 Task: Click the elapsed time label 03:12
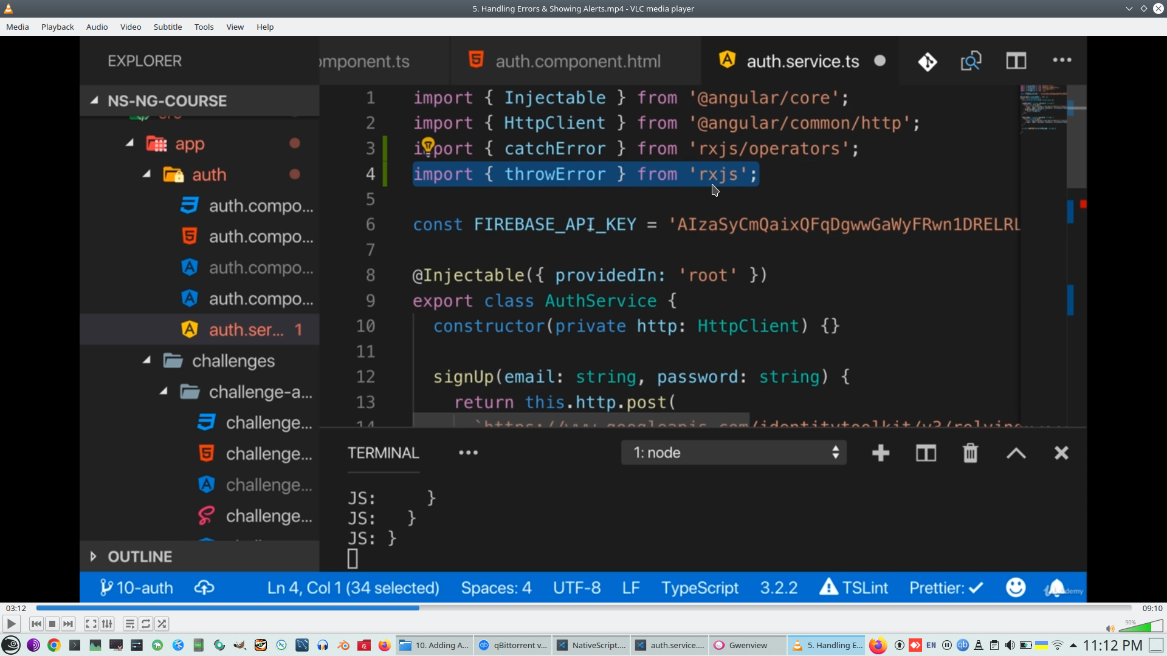(x=16, y=608)
